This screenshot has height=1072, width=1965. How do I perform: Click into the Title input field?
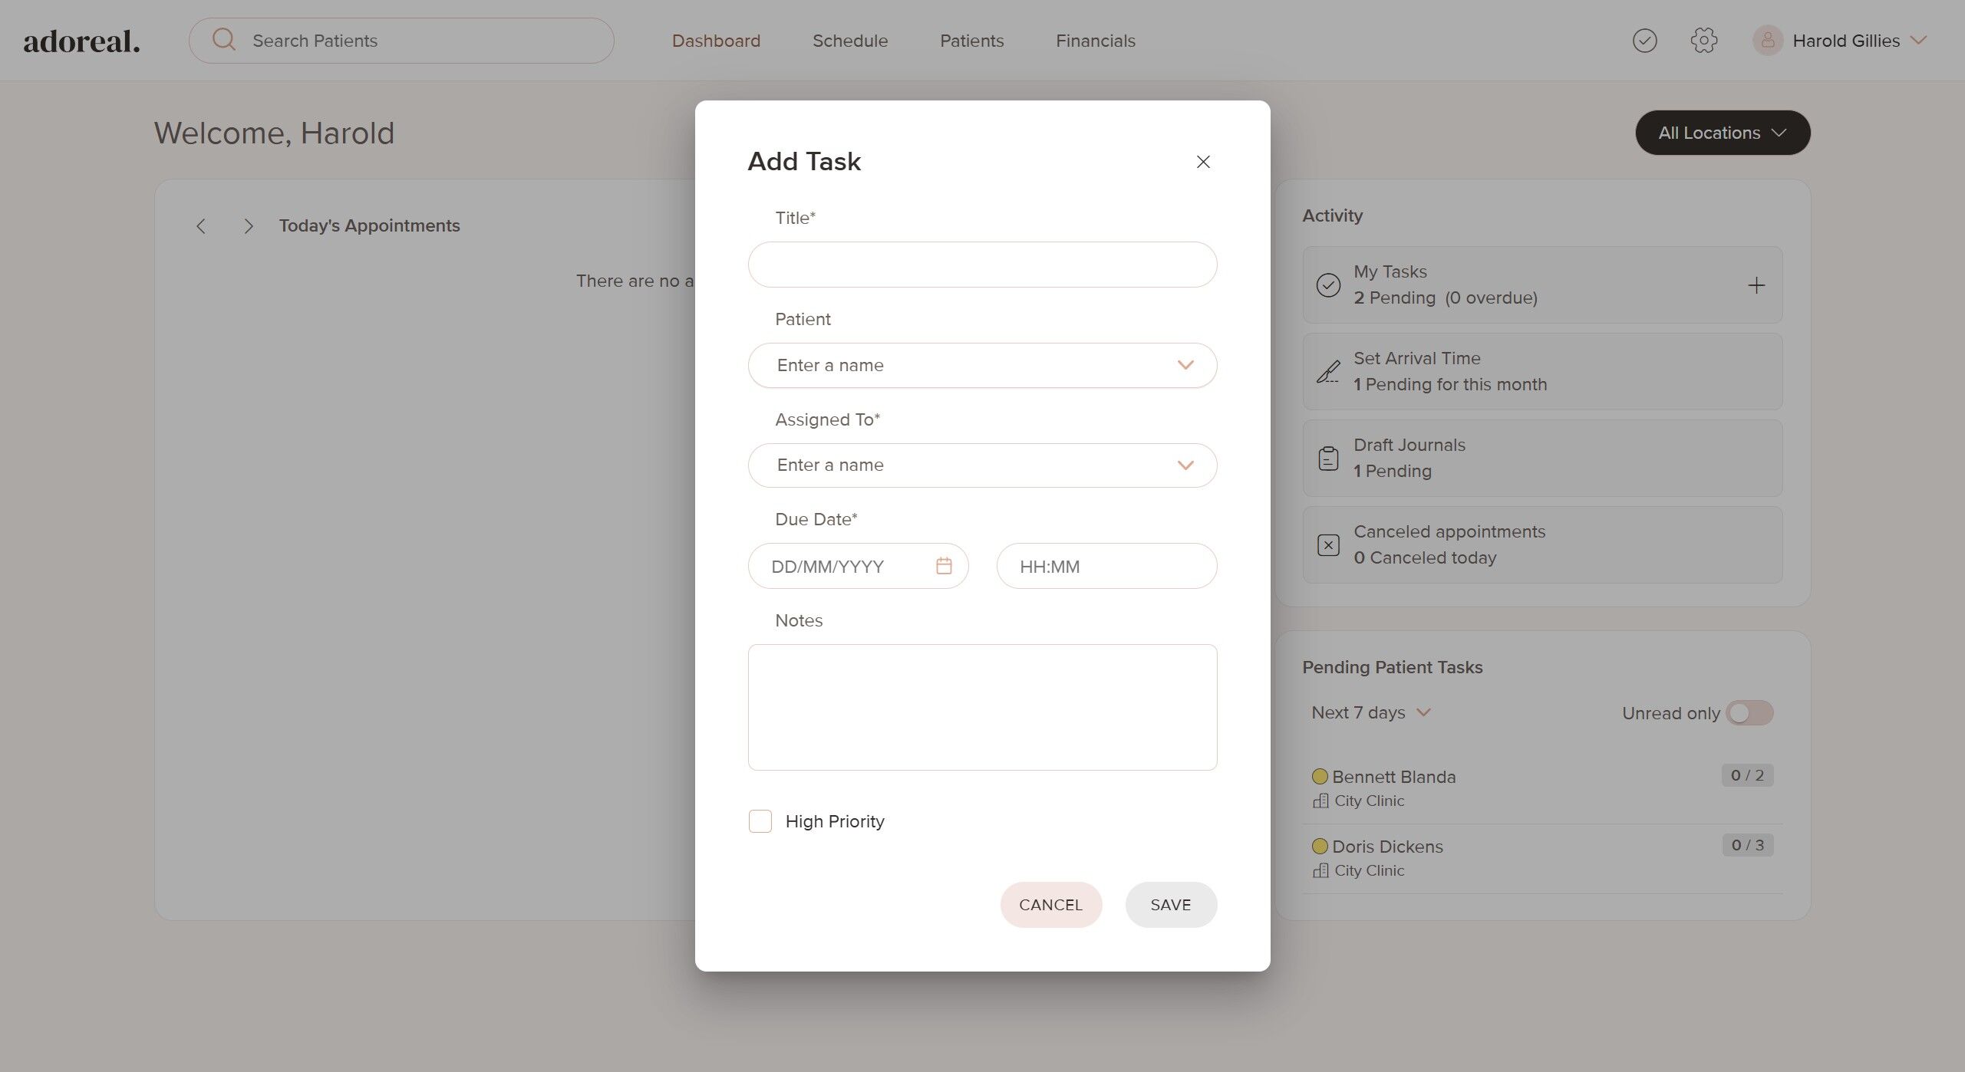(981, 265)
